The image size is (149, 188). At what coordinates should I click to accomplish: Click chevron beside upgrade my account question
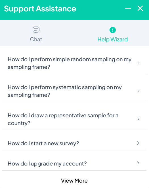[x=138, y=163]
